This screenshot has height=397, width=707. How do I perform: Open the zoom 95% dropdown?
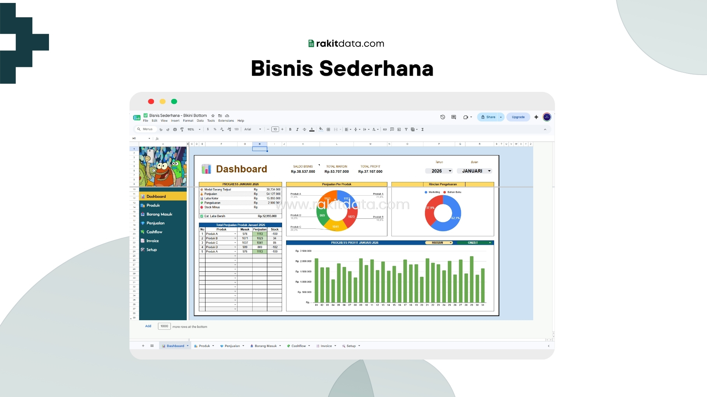click(194, 129)
